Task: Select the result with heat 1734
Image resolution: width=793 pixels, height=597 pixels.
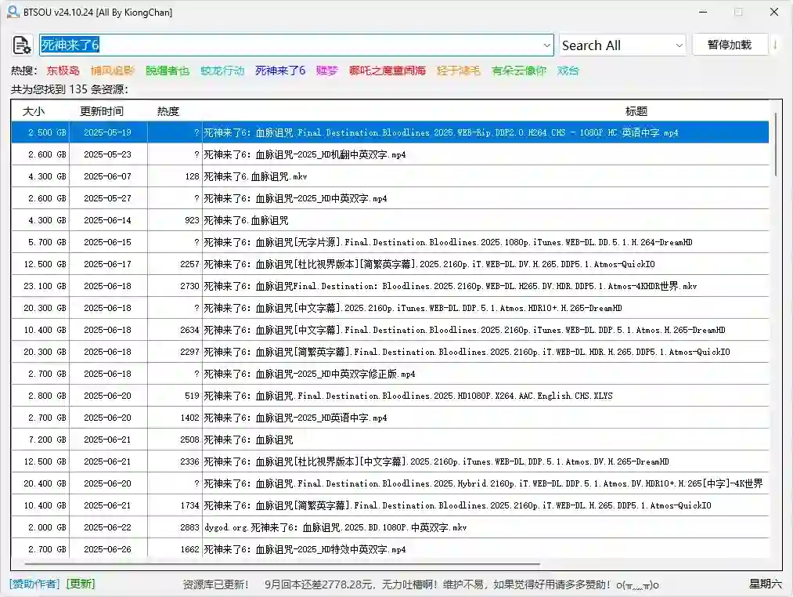Action: (390, 505)
